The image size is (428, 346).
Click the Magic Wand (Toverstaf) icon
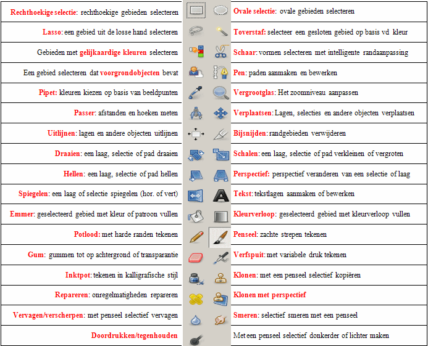[219, 31]
